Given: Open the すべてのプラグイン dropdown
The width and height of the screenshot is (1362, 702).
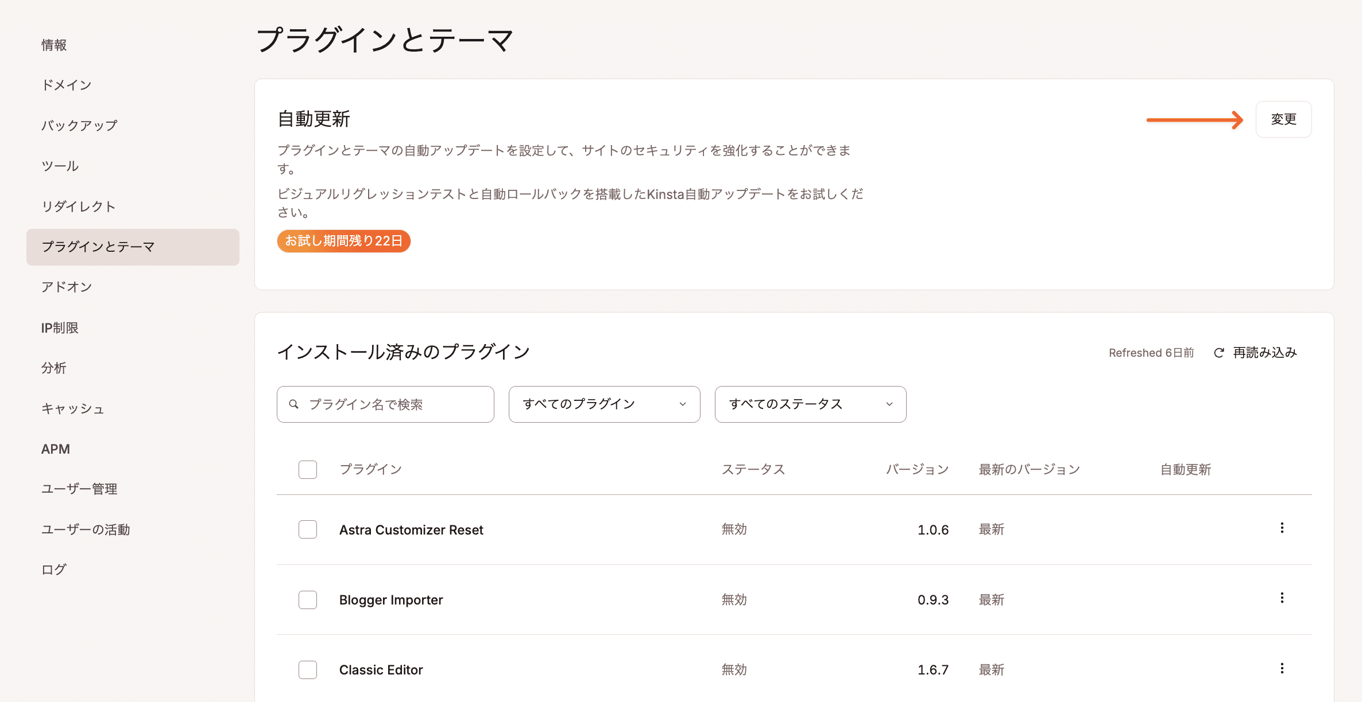Looking at the screenshot, I should [603, 404].
